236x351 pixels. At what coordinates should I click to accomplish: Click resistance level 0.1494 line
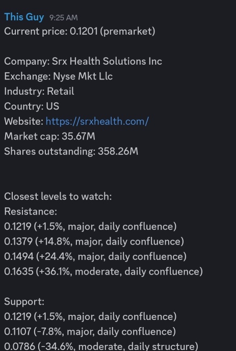[x=95, y=257]
